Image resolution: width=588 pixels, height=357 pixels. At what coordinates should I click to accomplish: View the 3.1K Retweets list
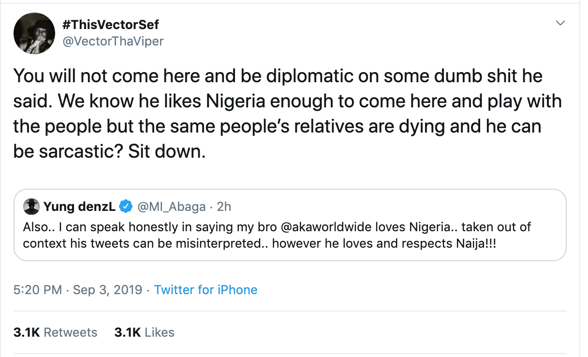pos(56,332)
